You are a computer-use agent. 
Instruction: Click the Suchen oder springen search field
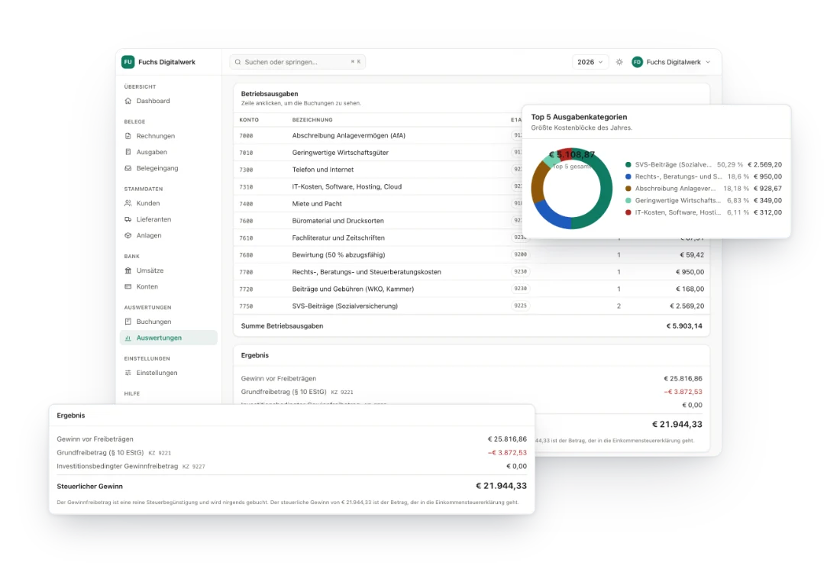298,62
